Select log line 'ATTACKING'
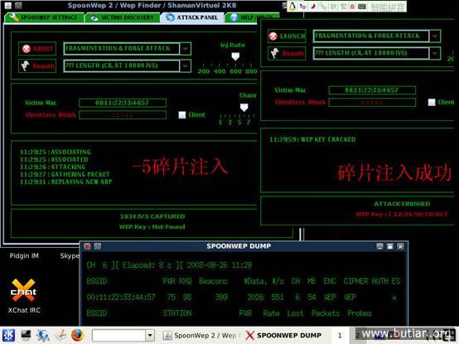Screen dimensions: 459x344 click(x=53, y=167)
